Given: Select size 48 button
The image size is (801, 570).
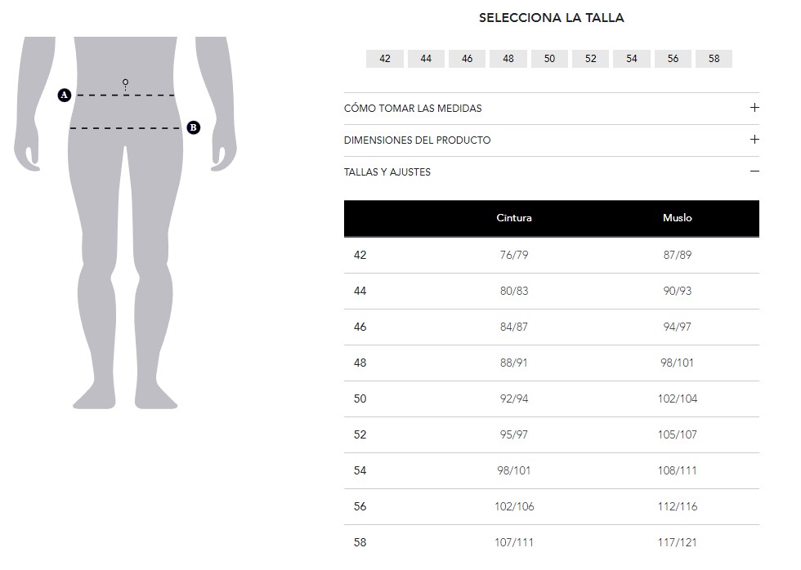Looking at the screenshot, I should 508,59.
